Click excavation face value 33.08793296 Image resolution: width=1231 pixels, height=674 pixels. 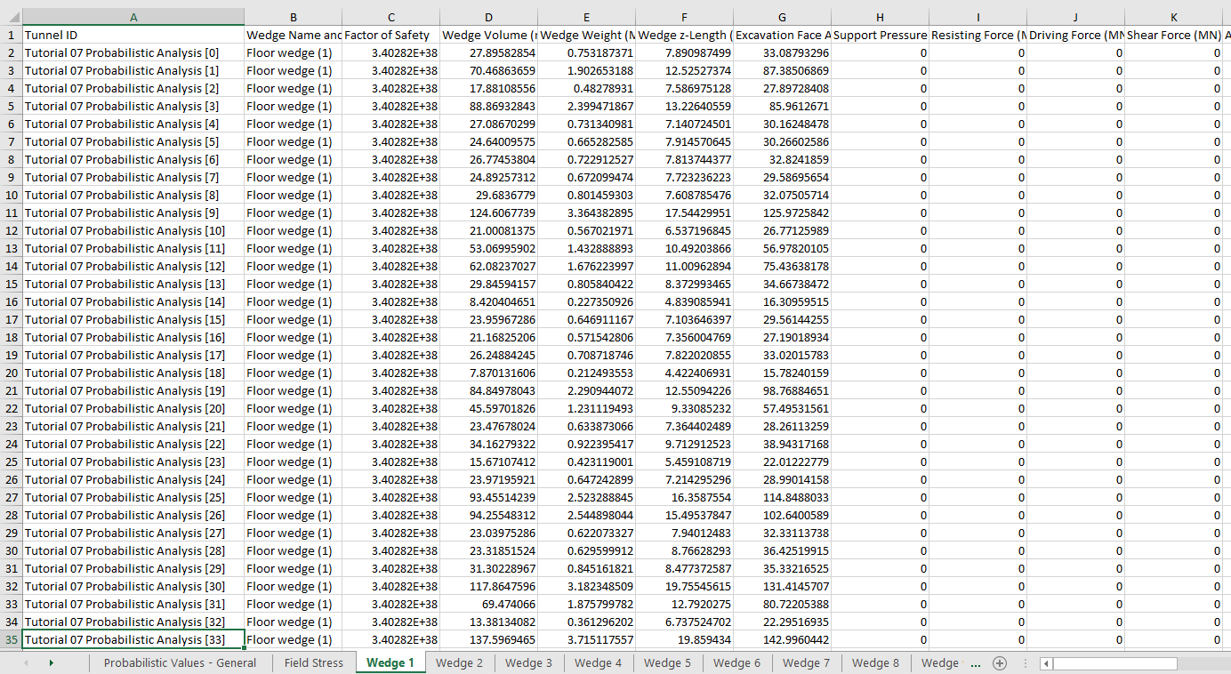[x=783, y=52]
